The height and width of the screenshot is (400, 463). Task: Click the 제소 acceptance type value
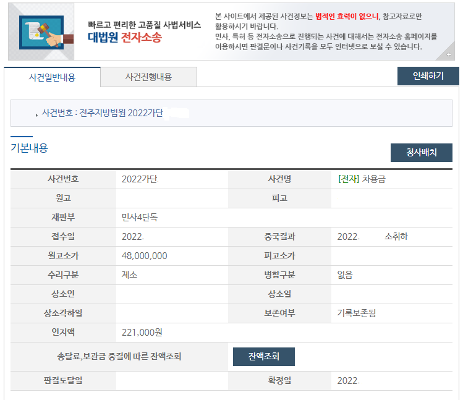pos(129,275)
